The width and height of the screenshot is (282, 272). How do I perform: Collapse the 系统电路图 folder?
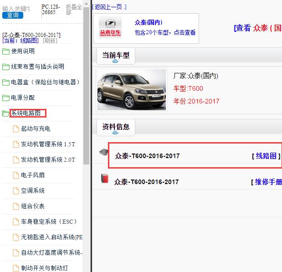[x=26, y=113]
